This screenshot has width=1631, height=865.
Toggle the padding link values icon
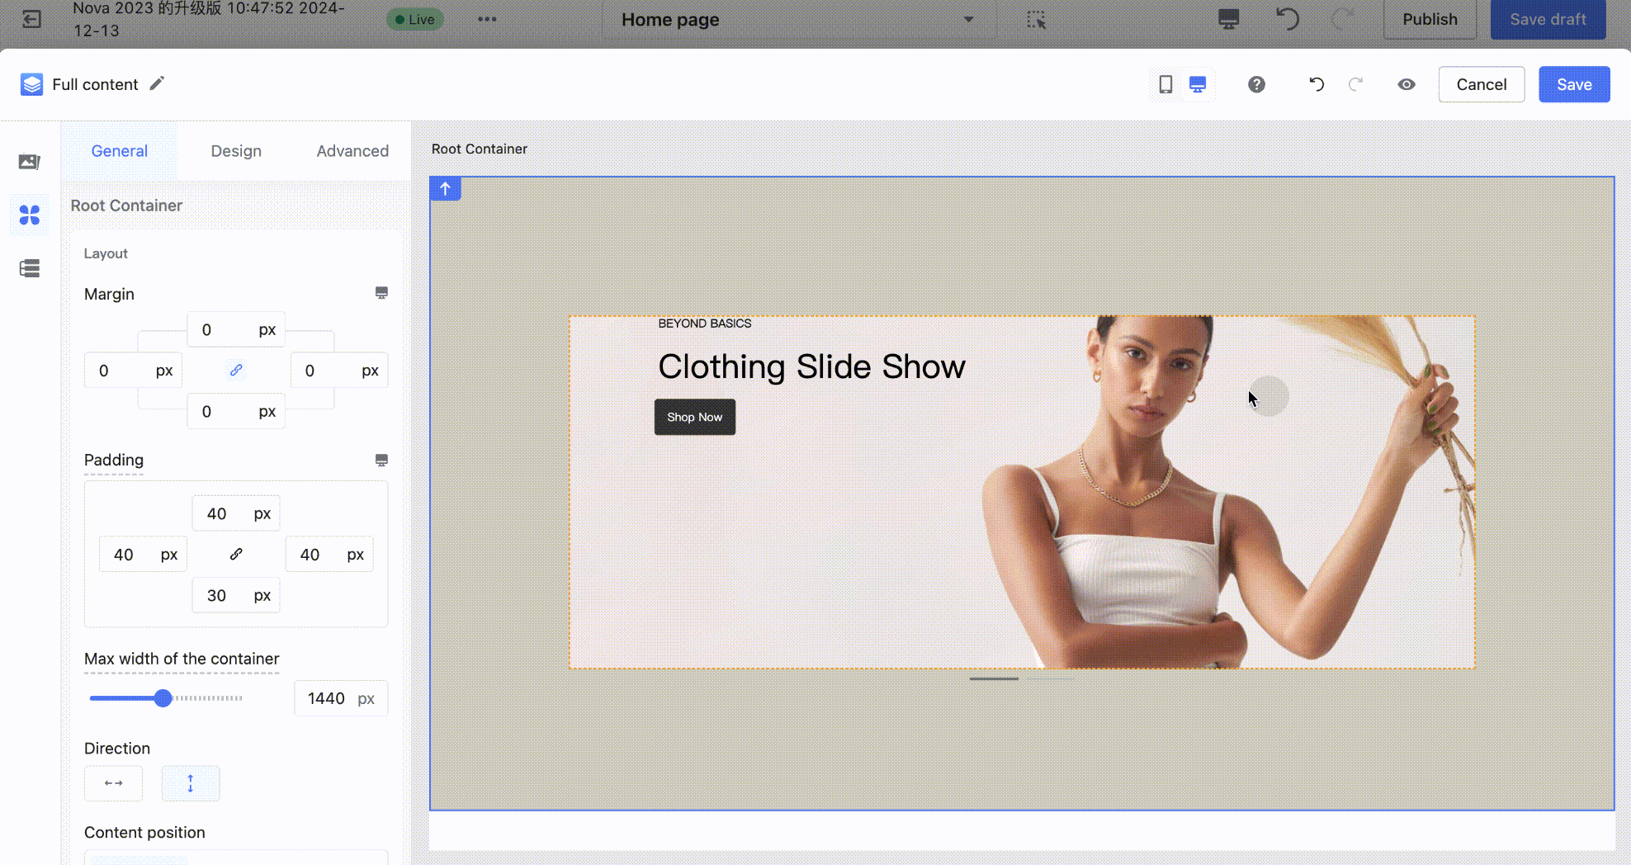tap(236, 554)
